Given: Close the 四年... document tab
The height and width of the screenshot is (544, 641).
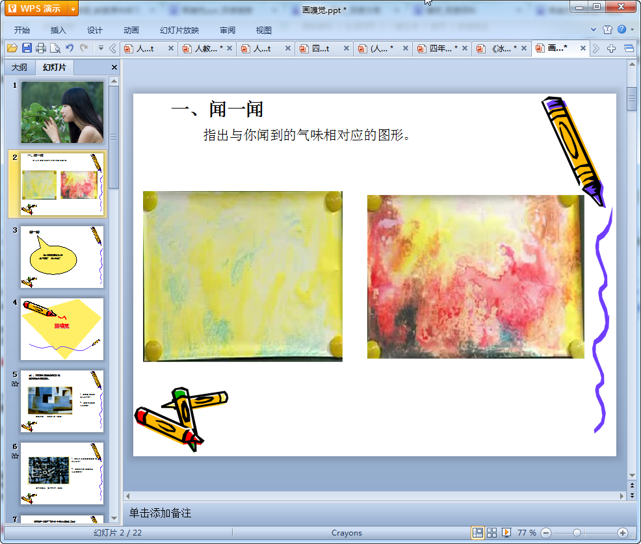Looking at the screenshot, I should click(465, 48).
